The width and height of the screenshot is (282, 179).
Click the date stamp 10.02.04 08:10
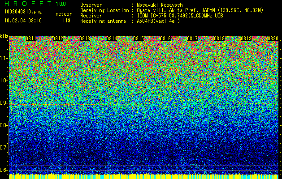[23, 21]
